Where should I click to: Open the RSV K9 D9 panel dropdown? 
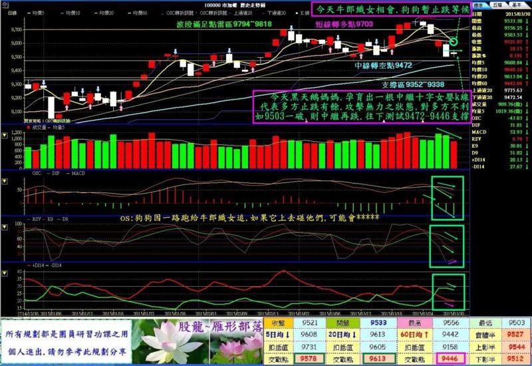pyautogui.click(x=5, y=228)
